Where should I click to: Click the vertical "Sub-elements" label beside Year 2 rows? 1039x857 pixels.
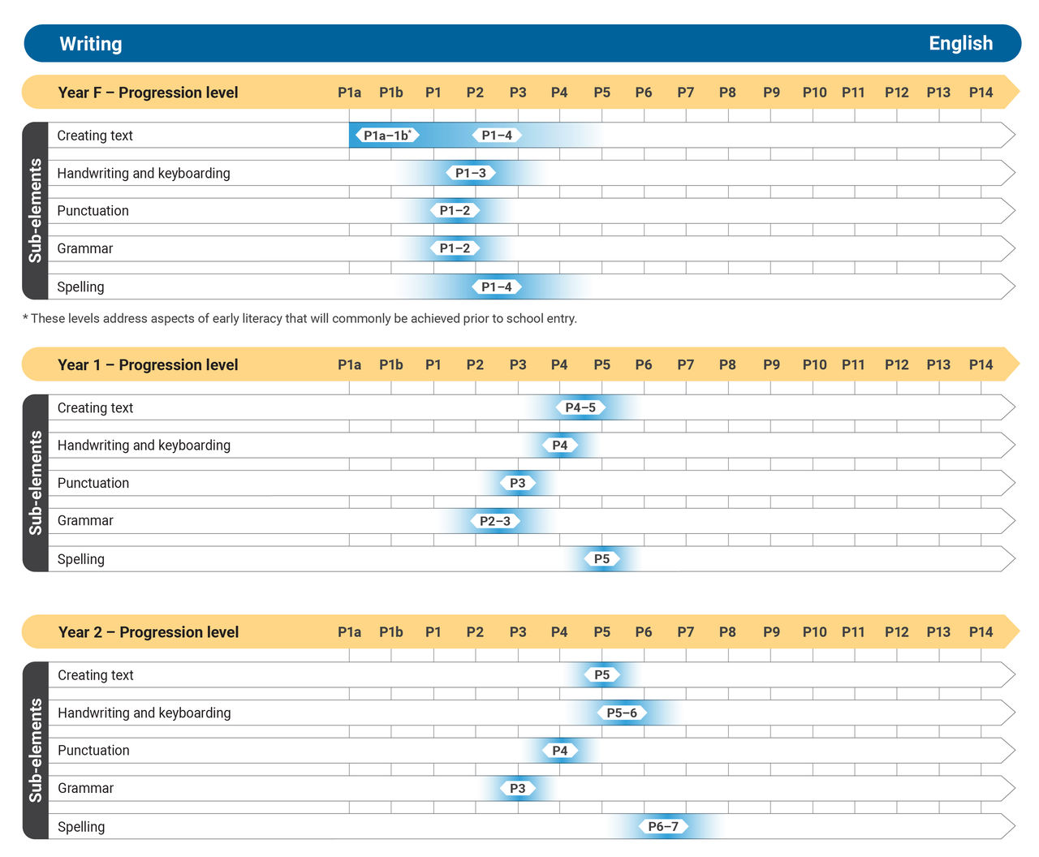pyautogui.click(x=35, y=750)
